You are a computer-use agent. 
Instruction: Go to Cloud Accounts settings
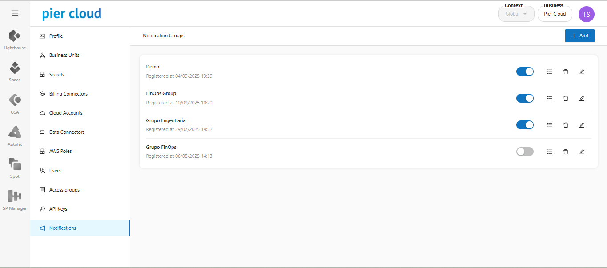pyautogui.click(x=66, y=113)
